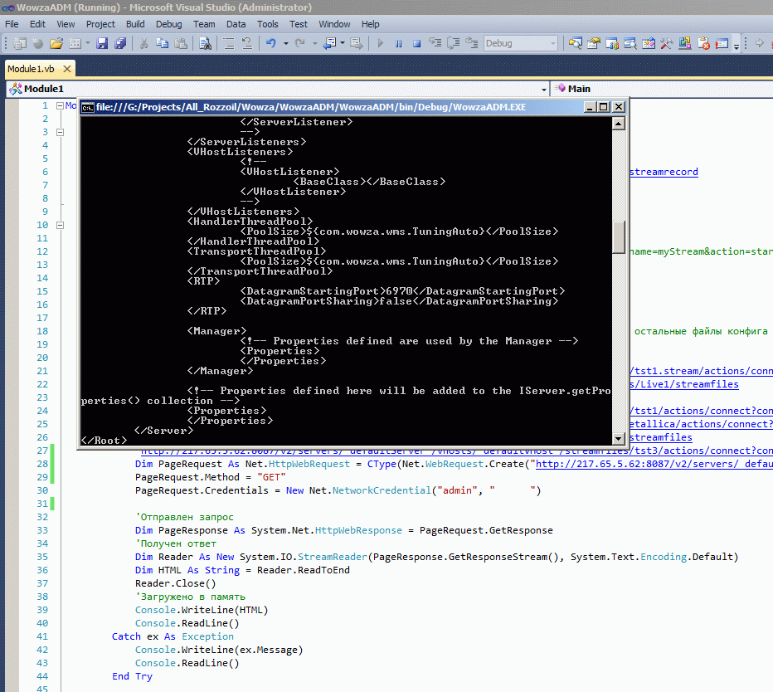773x692 pixels.
Task: Open the Extension Manager toolbar icon
Action: point(685,43)
